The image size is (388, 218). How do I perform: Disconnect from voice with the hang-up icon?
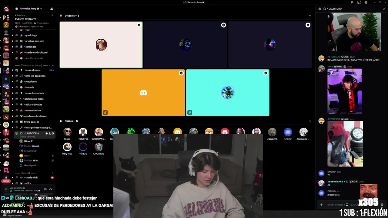pos(51,189)
